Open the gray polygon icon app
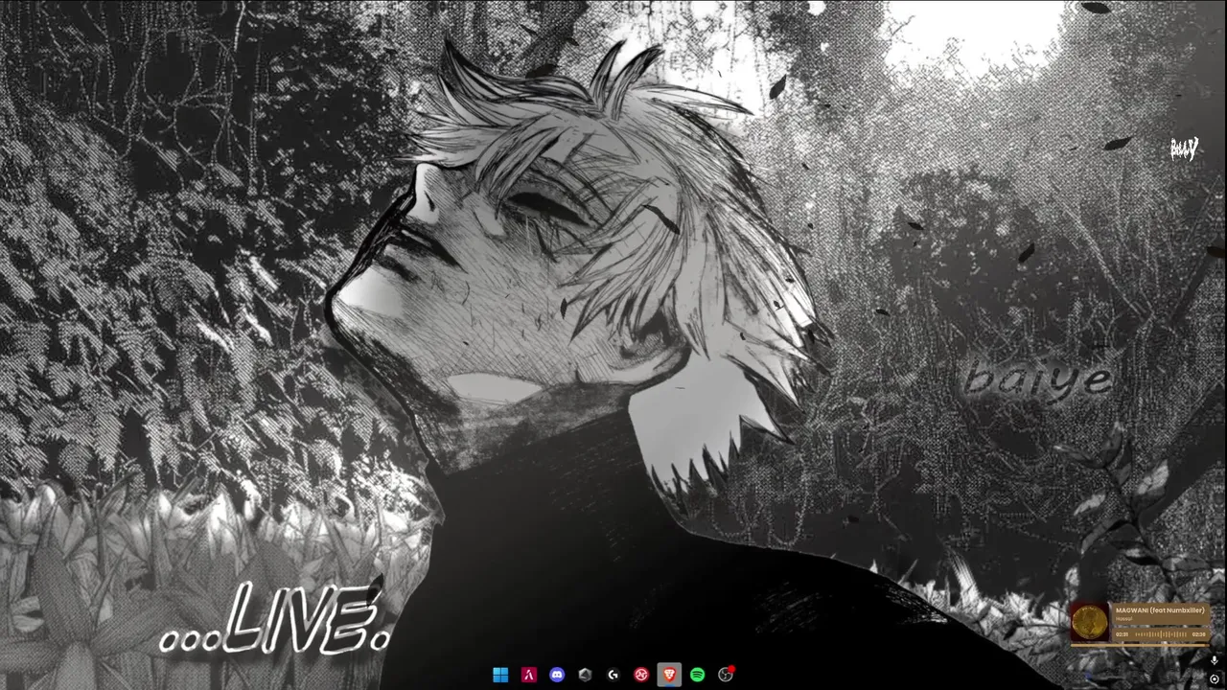Screen dimensions: 1227x690 [x=585, y=675]
